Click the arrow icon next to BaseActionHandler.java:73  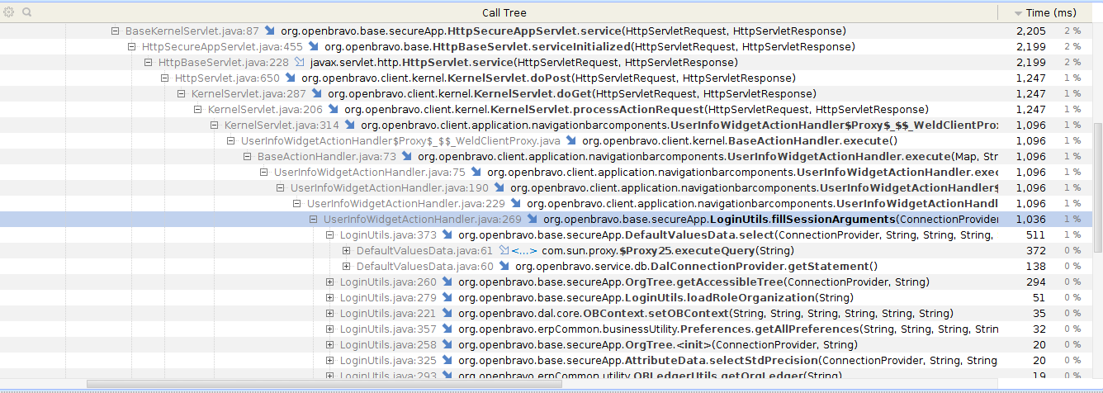pos(408,157)
